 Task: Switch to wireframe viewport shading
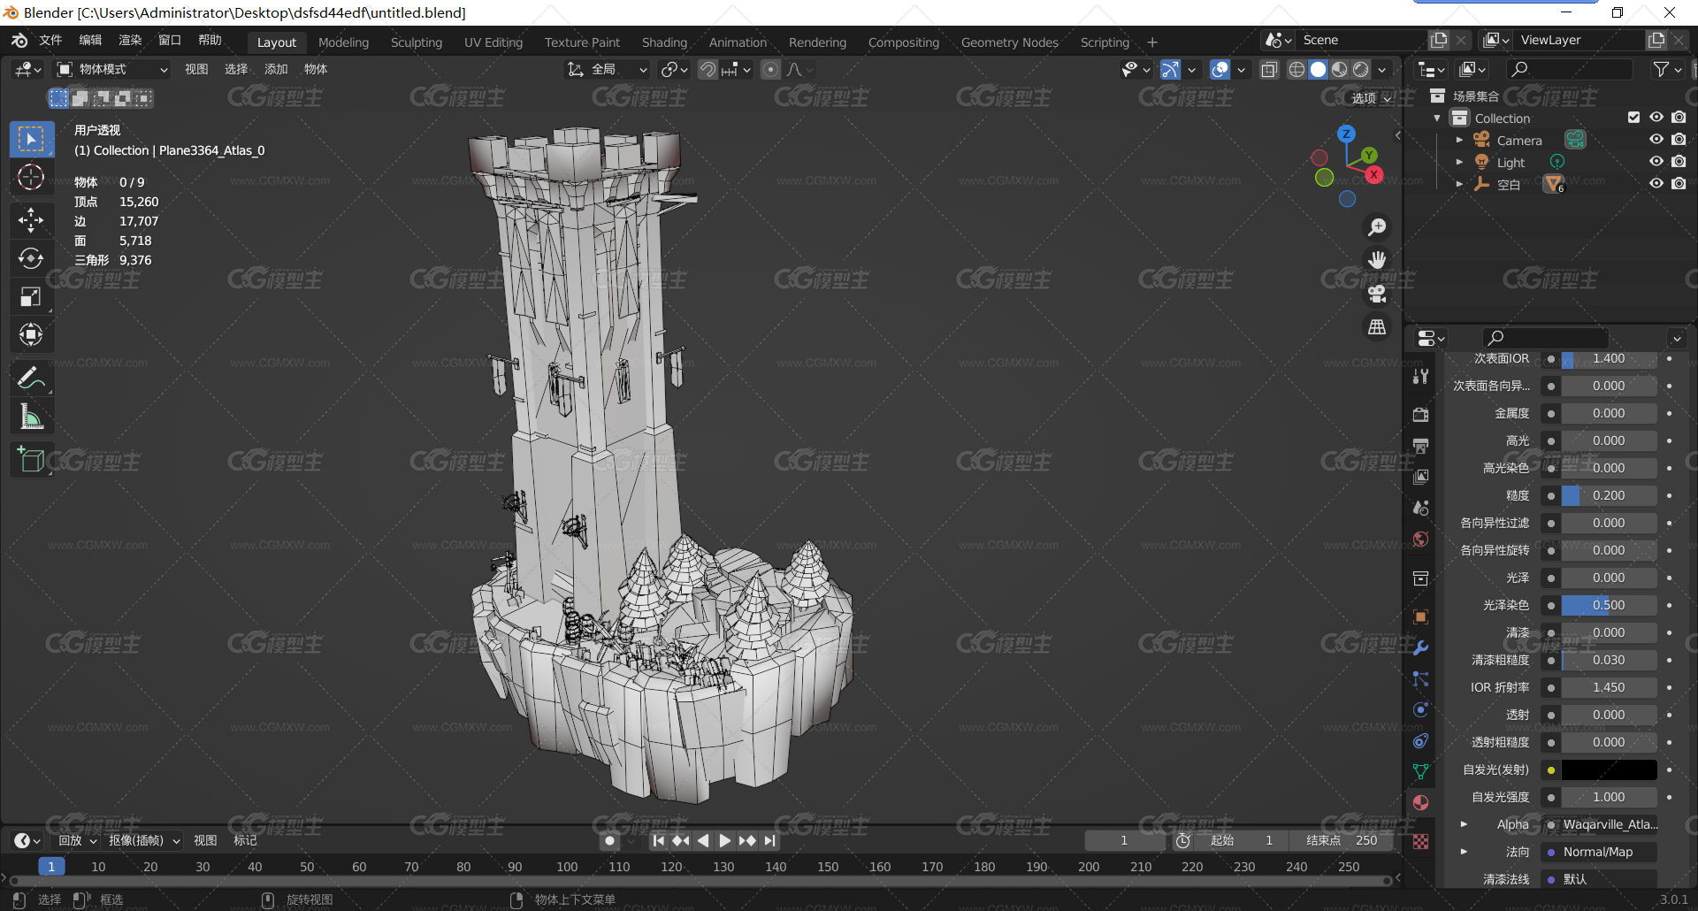pyautogui.click(x=1296, y=69)
